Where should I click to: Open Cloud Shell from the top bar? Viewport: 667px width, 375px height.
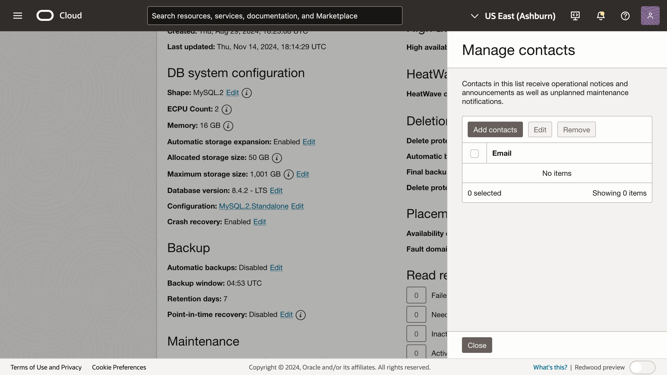click(x=575, y=16)
